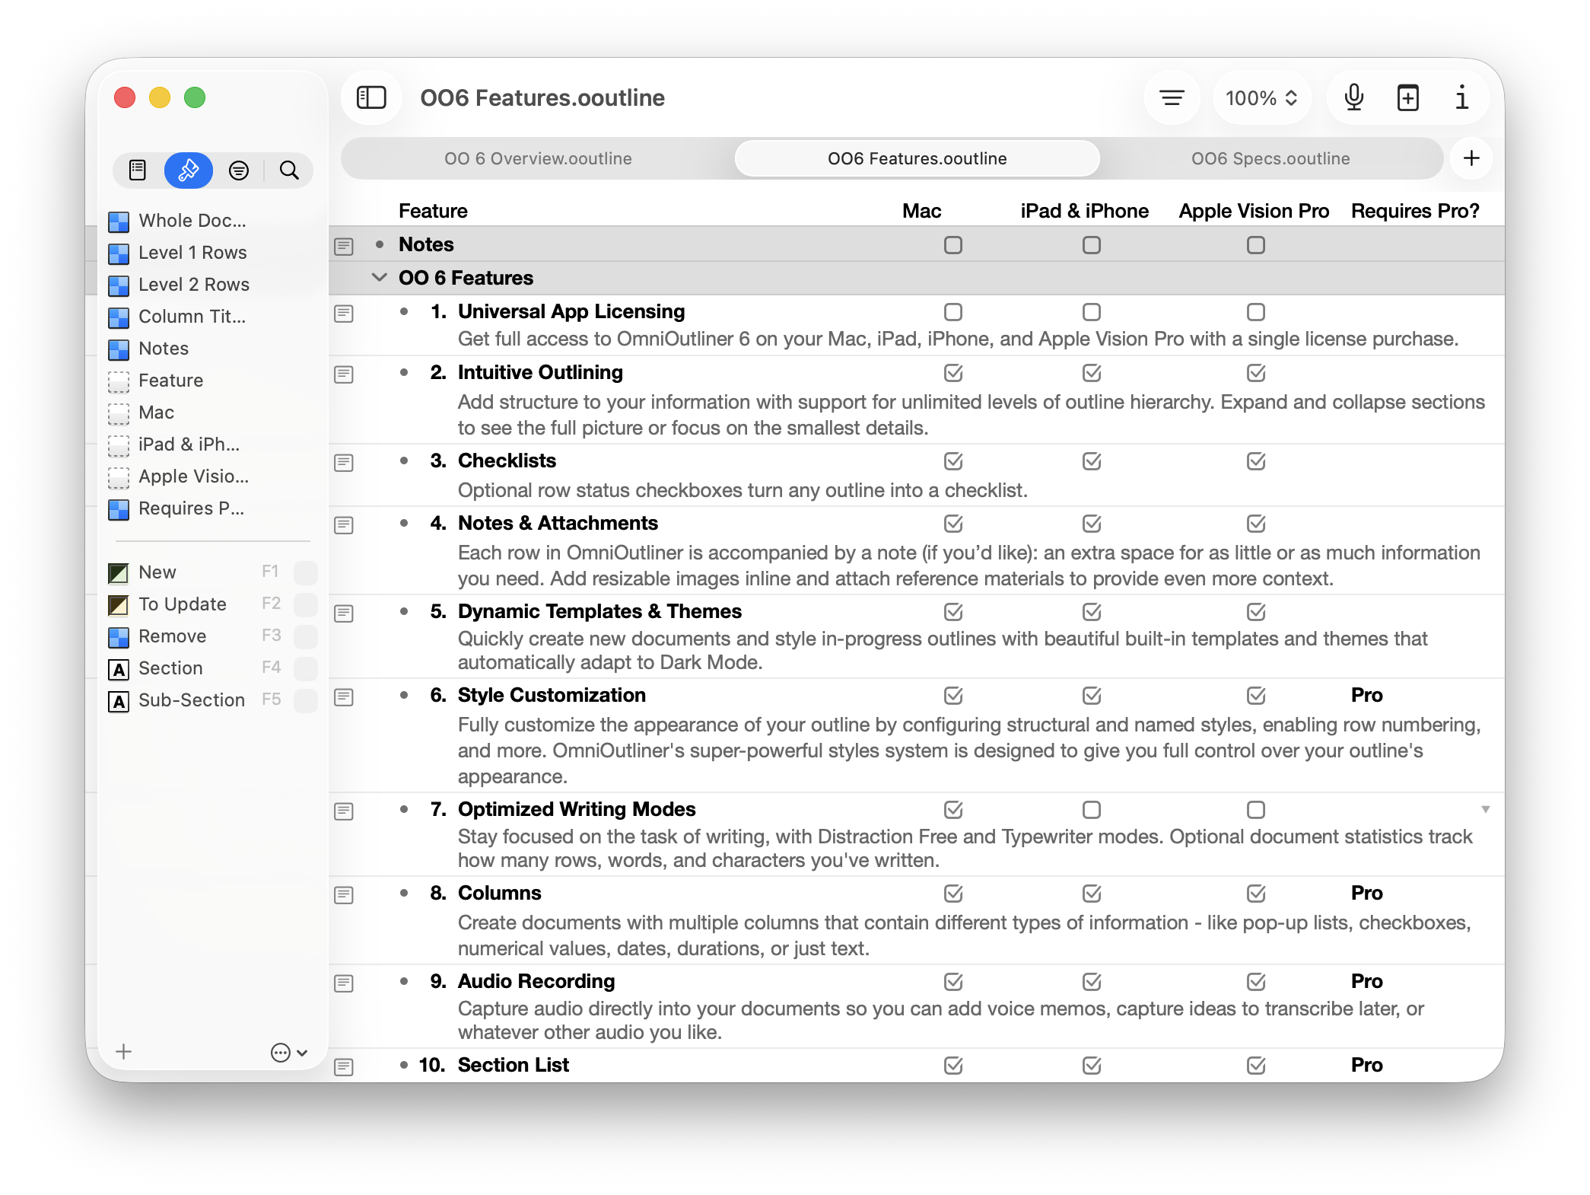
Task: Click the microphone record audio icon
Action: 1353,97
